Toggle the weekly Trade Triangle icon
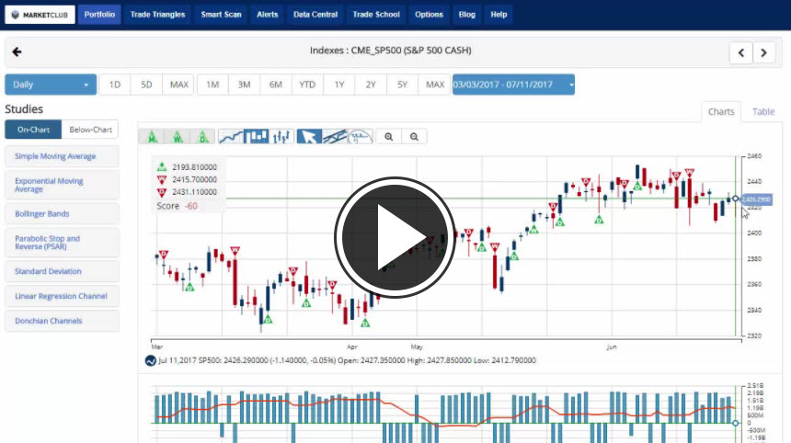791x443 pixels. tap(178, 136)
